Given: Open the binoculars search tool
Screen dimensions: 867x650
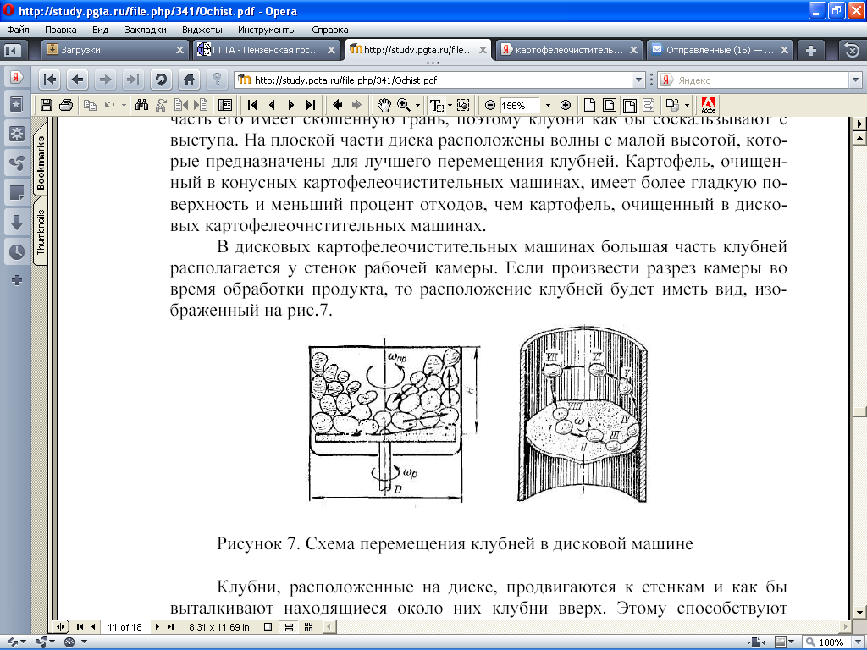Looking at the screenshot, I should (x=142, y=105).
